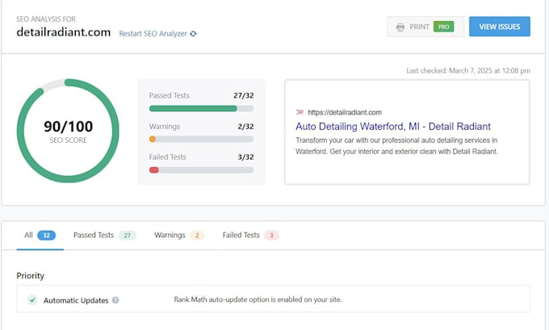The height and width of the screenshot is (330, 549).
Task: Click the 'Transform your car' preview description
Action: (x=396, y=145)
